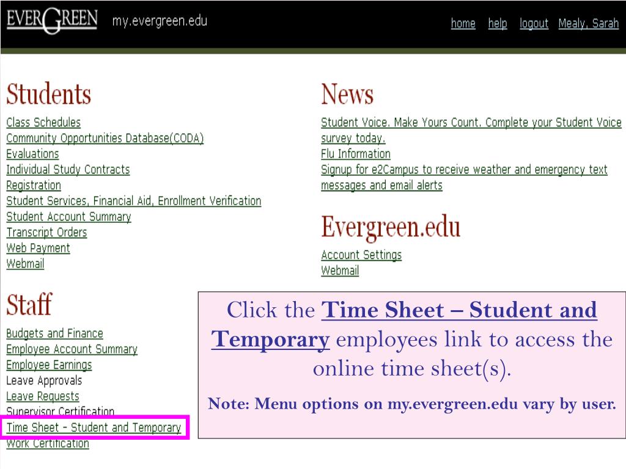Image resolution: width=626 pixels, height=469 pixels.
Task: Open Student Services, Financial Aid, Enrollment Verification
Action: (x=134, y=201)
